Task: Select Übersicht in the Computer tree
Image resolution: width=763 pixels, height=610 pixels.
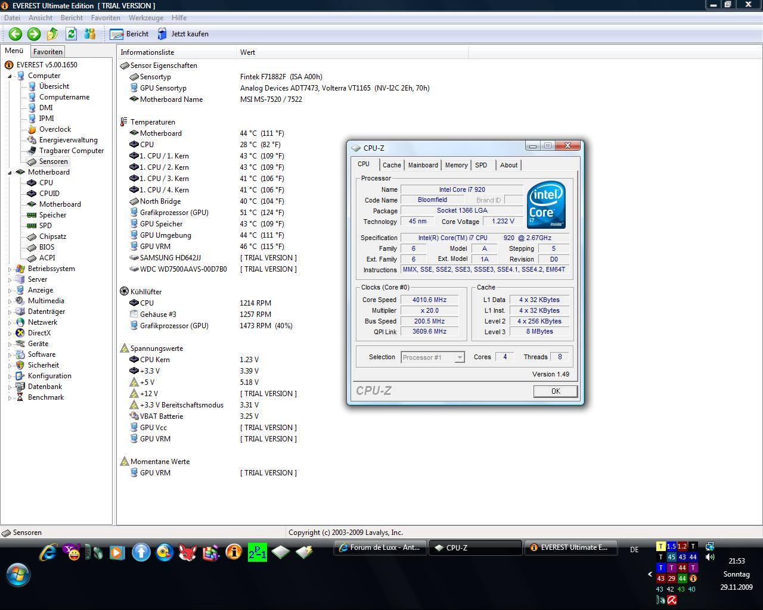Action: [x=54, y=86]
